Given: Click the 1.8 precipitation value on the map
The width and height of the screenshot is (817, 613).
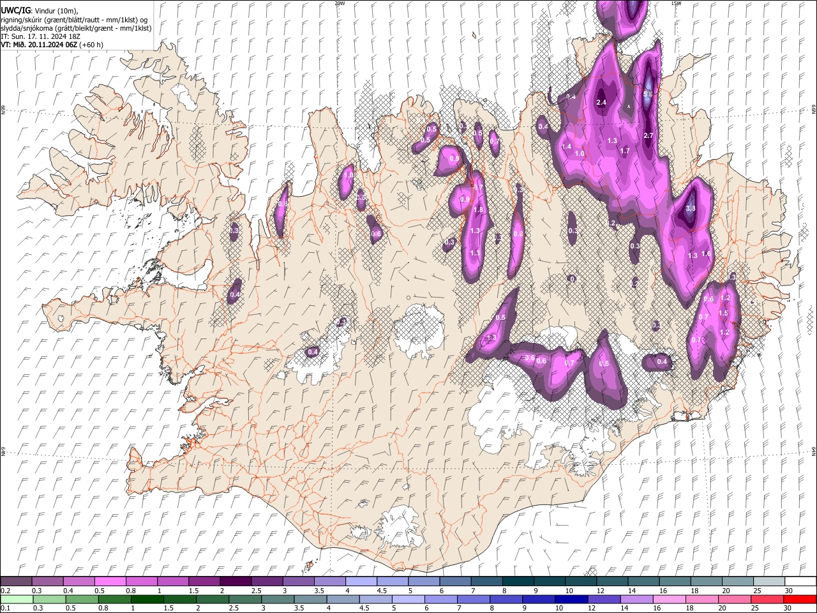Looking at the screenshot, I should (x=478, y=209).
